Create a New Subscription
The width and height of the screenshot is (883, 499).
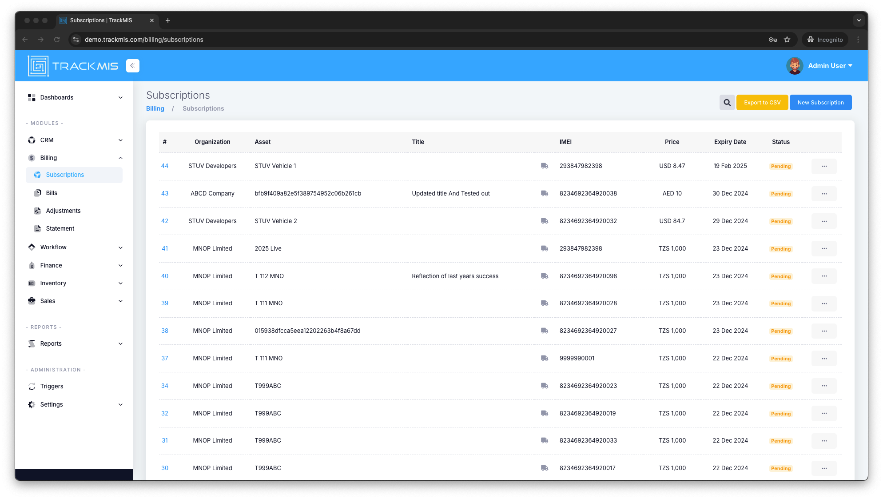point(820,103)
